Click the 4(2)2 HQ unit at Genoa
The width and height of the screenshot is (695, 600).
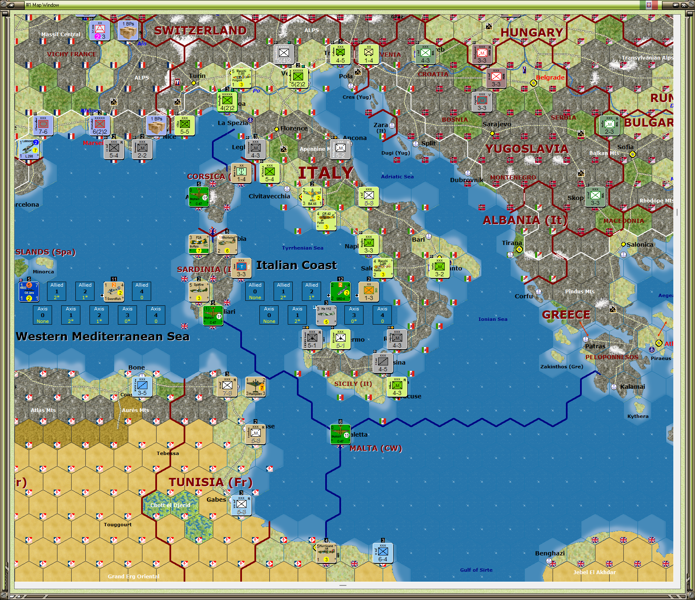pyautogui.click(x=227, y=102)
